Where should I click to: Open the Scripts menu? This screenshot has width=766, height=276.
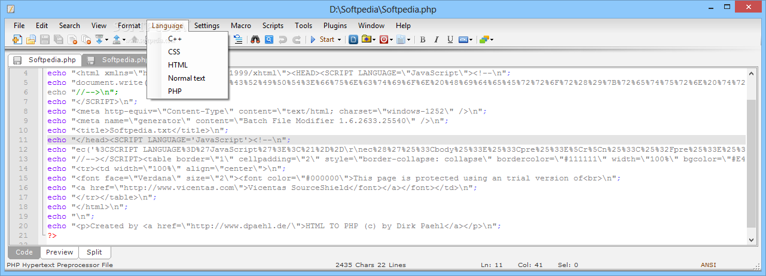(x=273, y=26)
